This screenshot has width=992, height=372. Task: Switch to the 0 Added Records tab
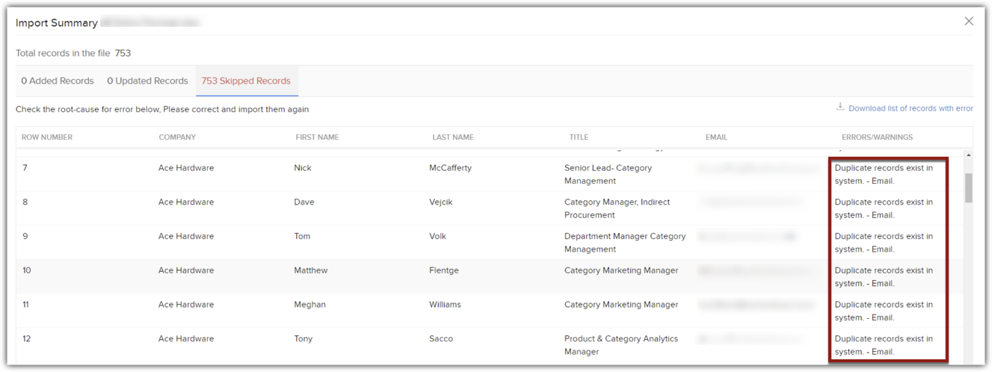point(58,81)
